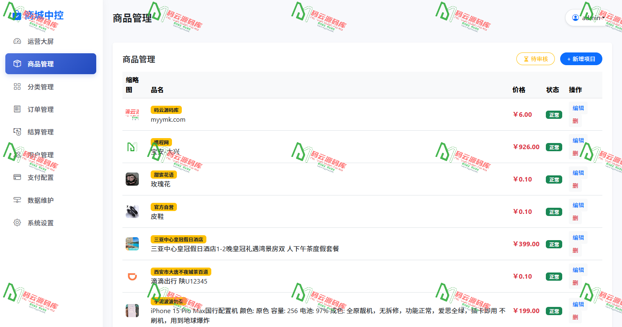622x327 pixels.
Task: Open 订单管理 via its list icon
Action: (x=17, y=109)
